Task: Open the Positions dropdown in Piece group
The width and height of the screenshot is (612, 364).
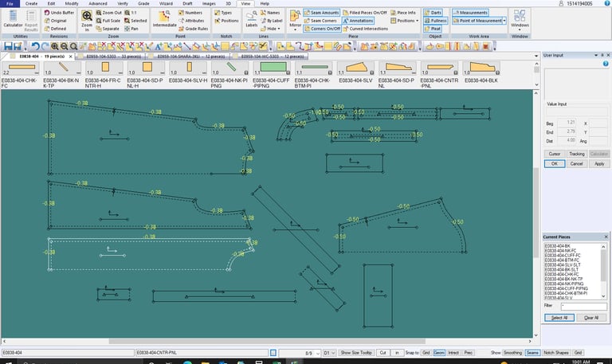Action: pos(404,21)
